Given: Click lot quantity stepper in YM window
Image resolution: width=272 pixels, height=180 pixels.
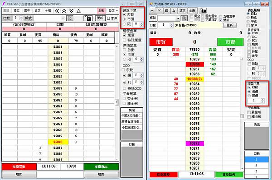Looking at the screenshot, I should (x=21, y=18).
